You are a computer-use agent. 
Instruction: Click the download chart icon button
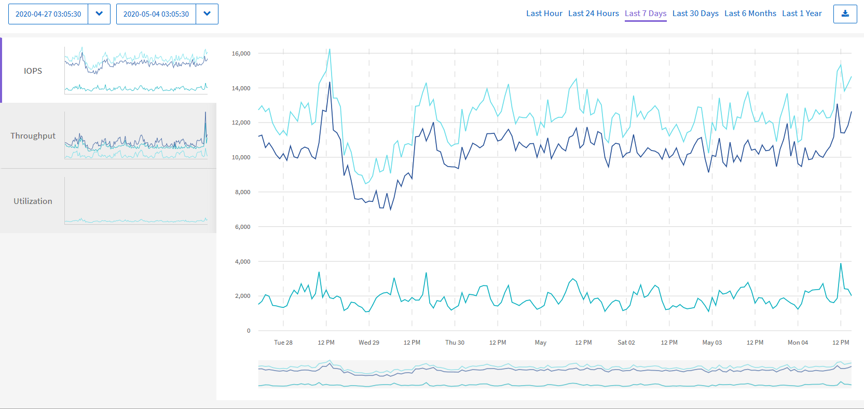845,14
